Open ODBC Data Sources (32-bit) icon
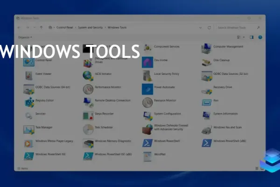 (207, 76)
